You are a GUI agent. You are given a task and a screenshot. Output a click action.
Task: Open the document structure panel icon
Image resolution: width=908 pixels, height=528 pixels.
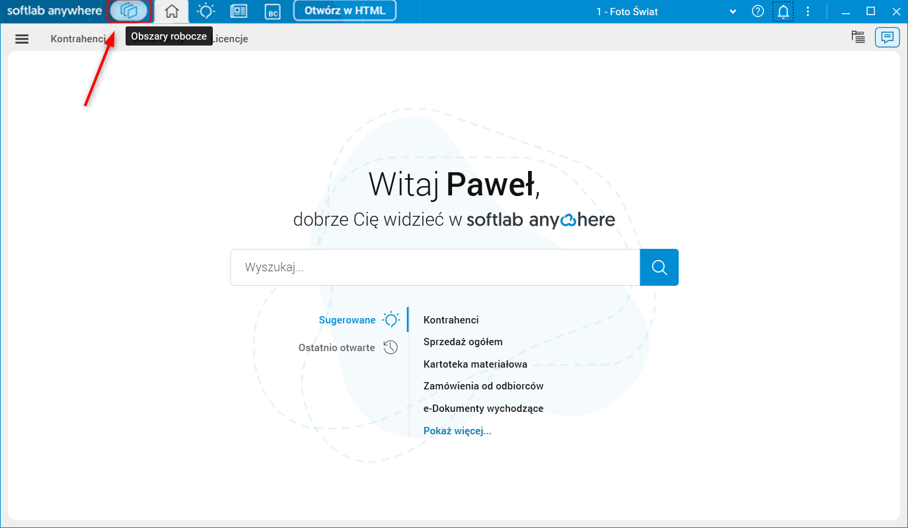click(858, 37)
